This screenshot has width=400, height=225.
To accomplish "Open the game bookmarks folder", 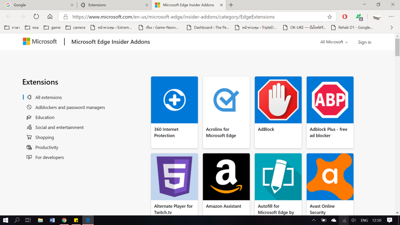I will (x=52, y=28).
